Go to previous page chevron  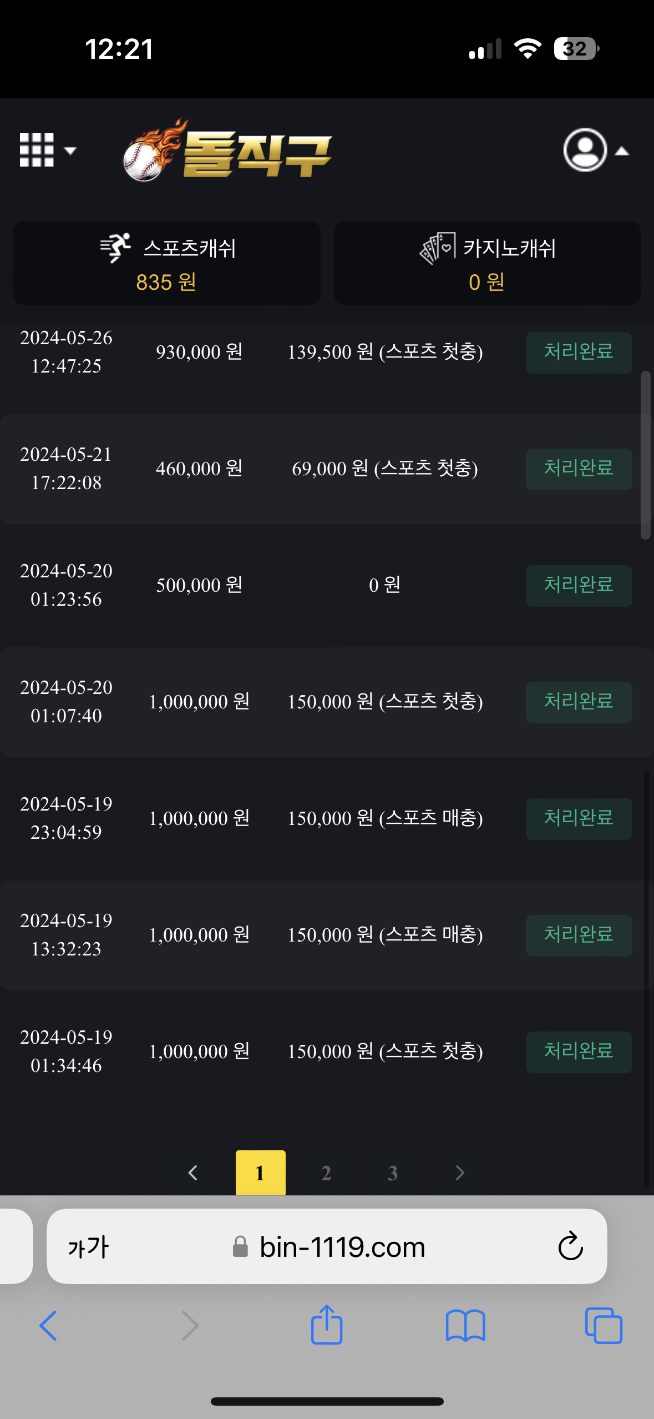pos(193,1173)
